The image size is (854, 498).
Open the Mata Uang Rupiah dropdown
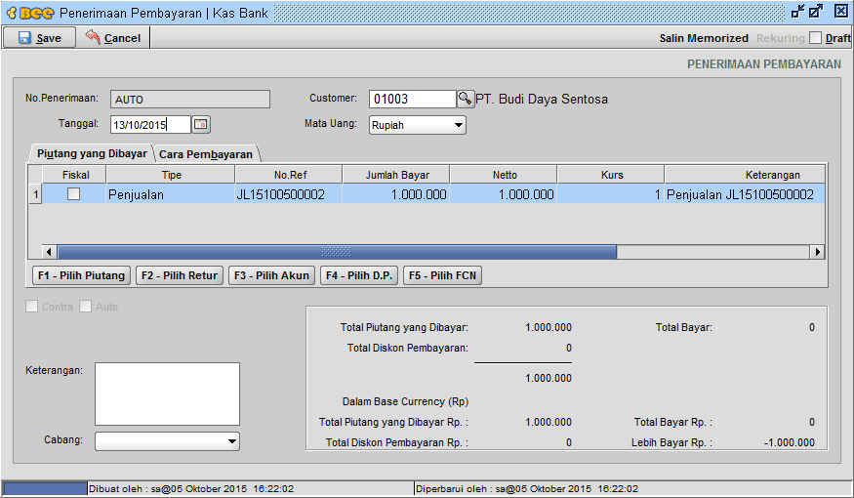click(417, 125)
